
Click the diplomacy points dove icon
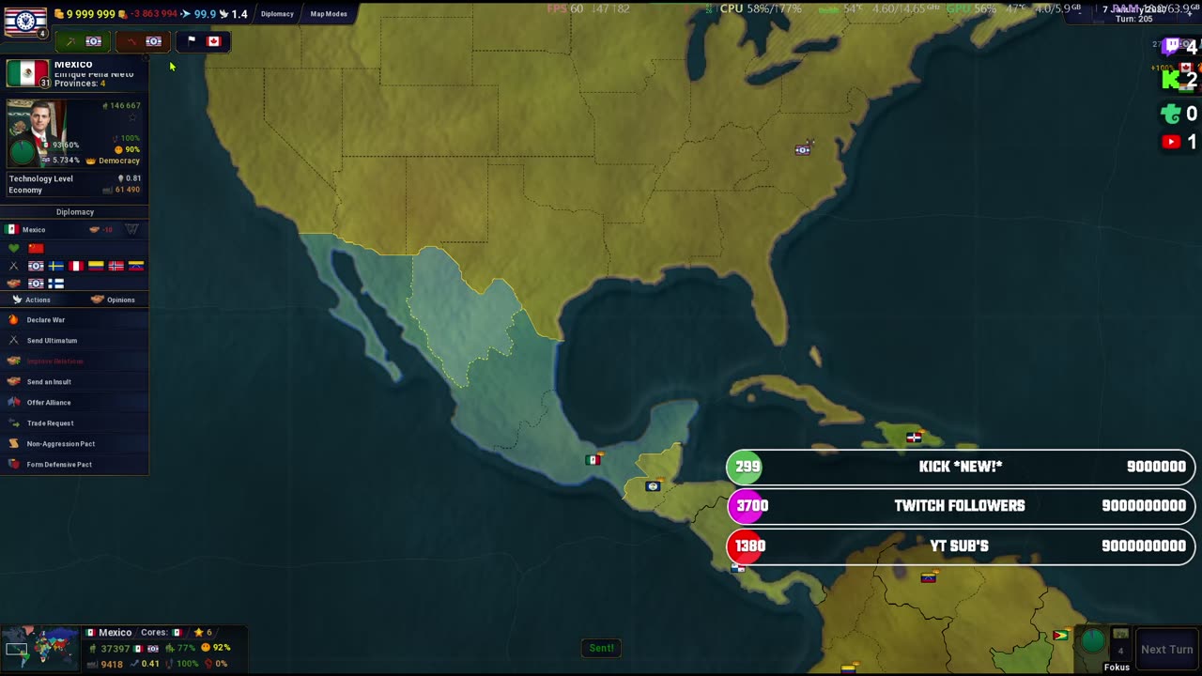tap(223, 14)
